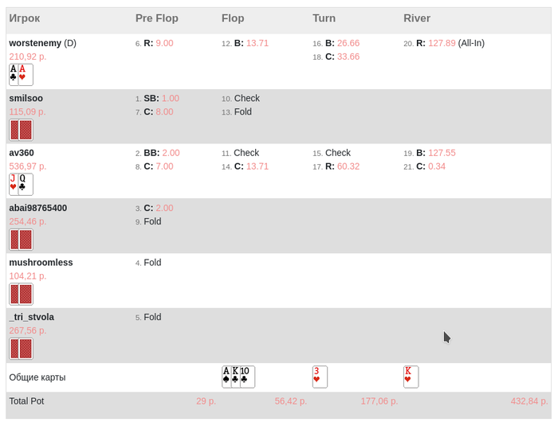
Task: Click worstenemy's Ace of hearts card
Action: [x=26, y=74]
